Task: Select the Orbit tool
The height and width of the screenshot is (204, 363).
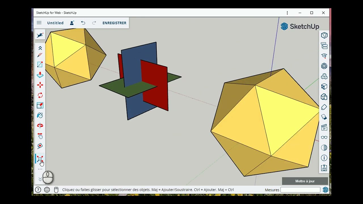Action: click(40, 126)
